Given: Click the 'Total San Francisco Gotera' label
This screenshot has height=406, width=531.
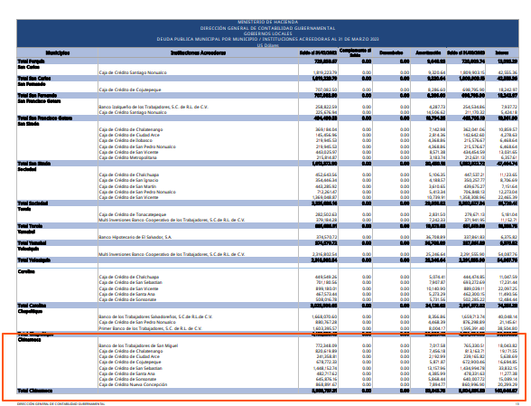Looking at the screenshot, I should pyautogui.click(x=45, y=118).
